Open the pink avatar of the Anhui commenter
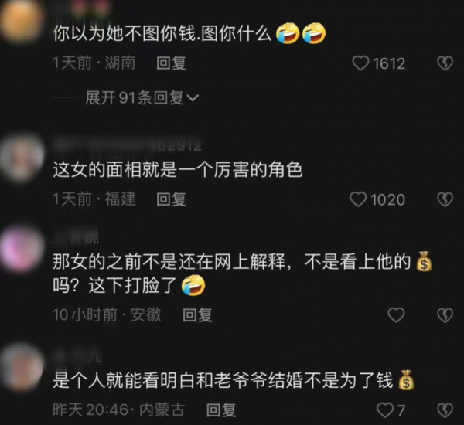Viewport: 464px width, 425px height. coord(22,249)
